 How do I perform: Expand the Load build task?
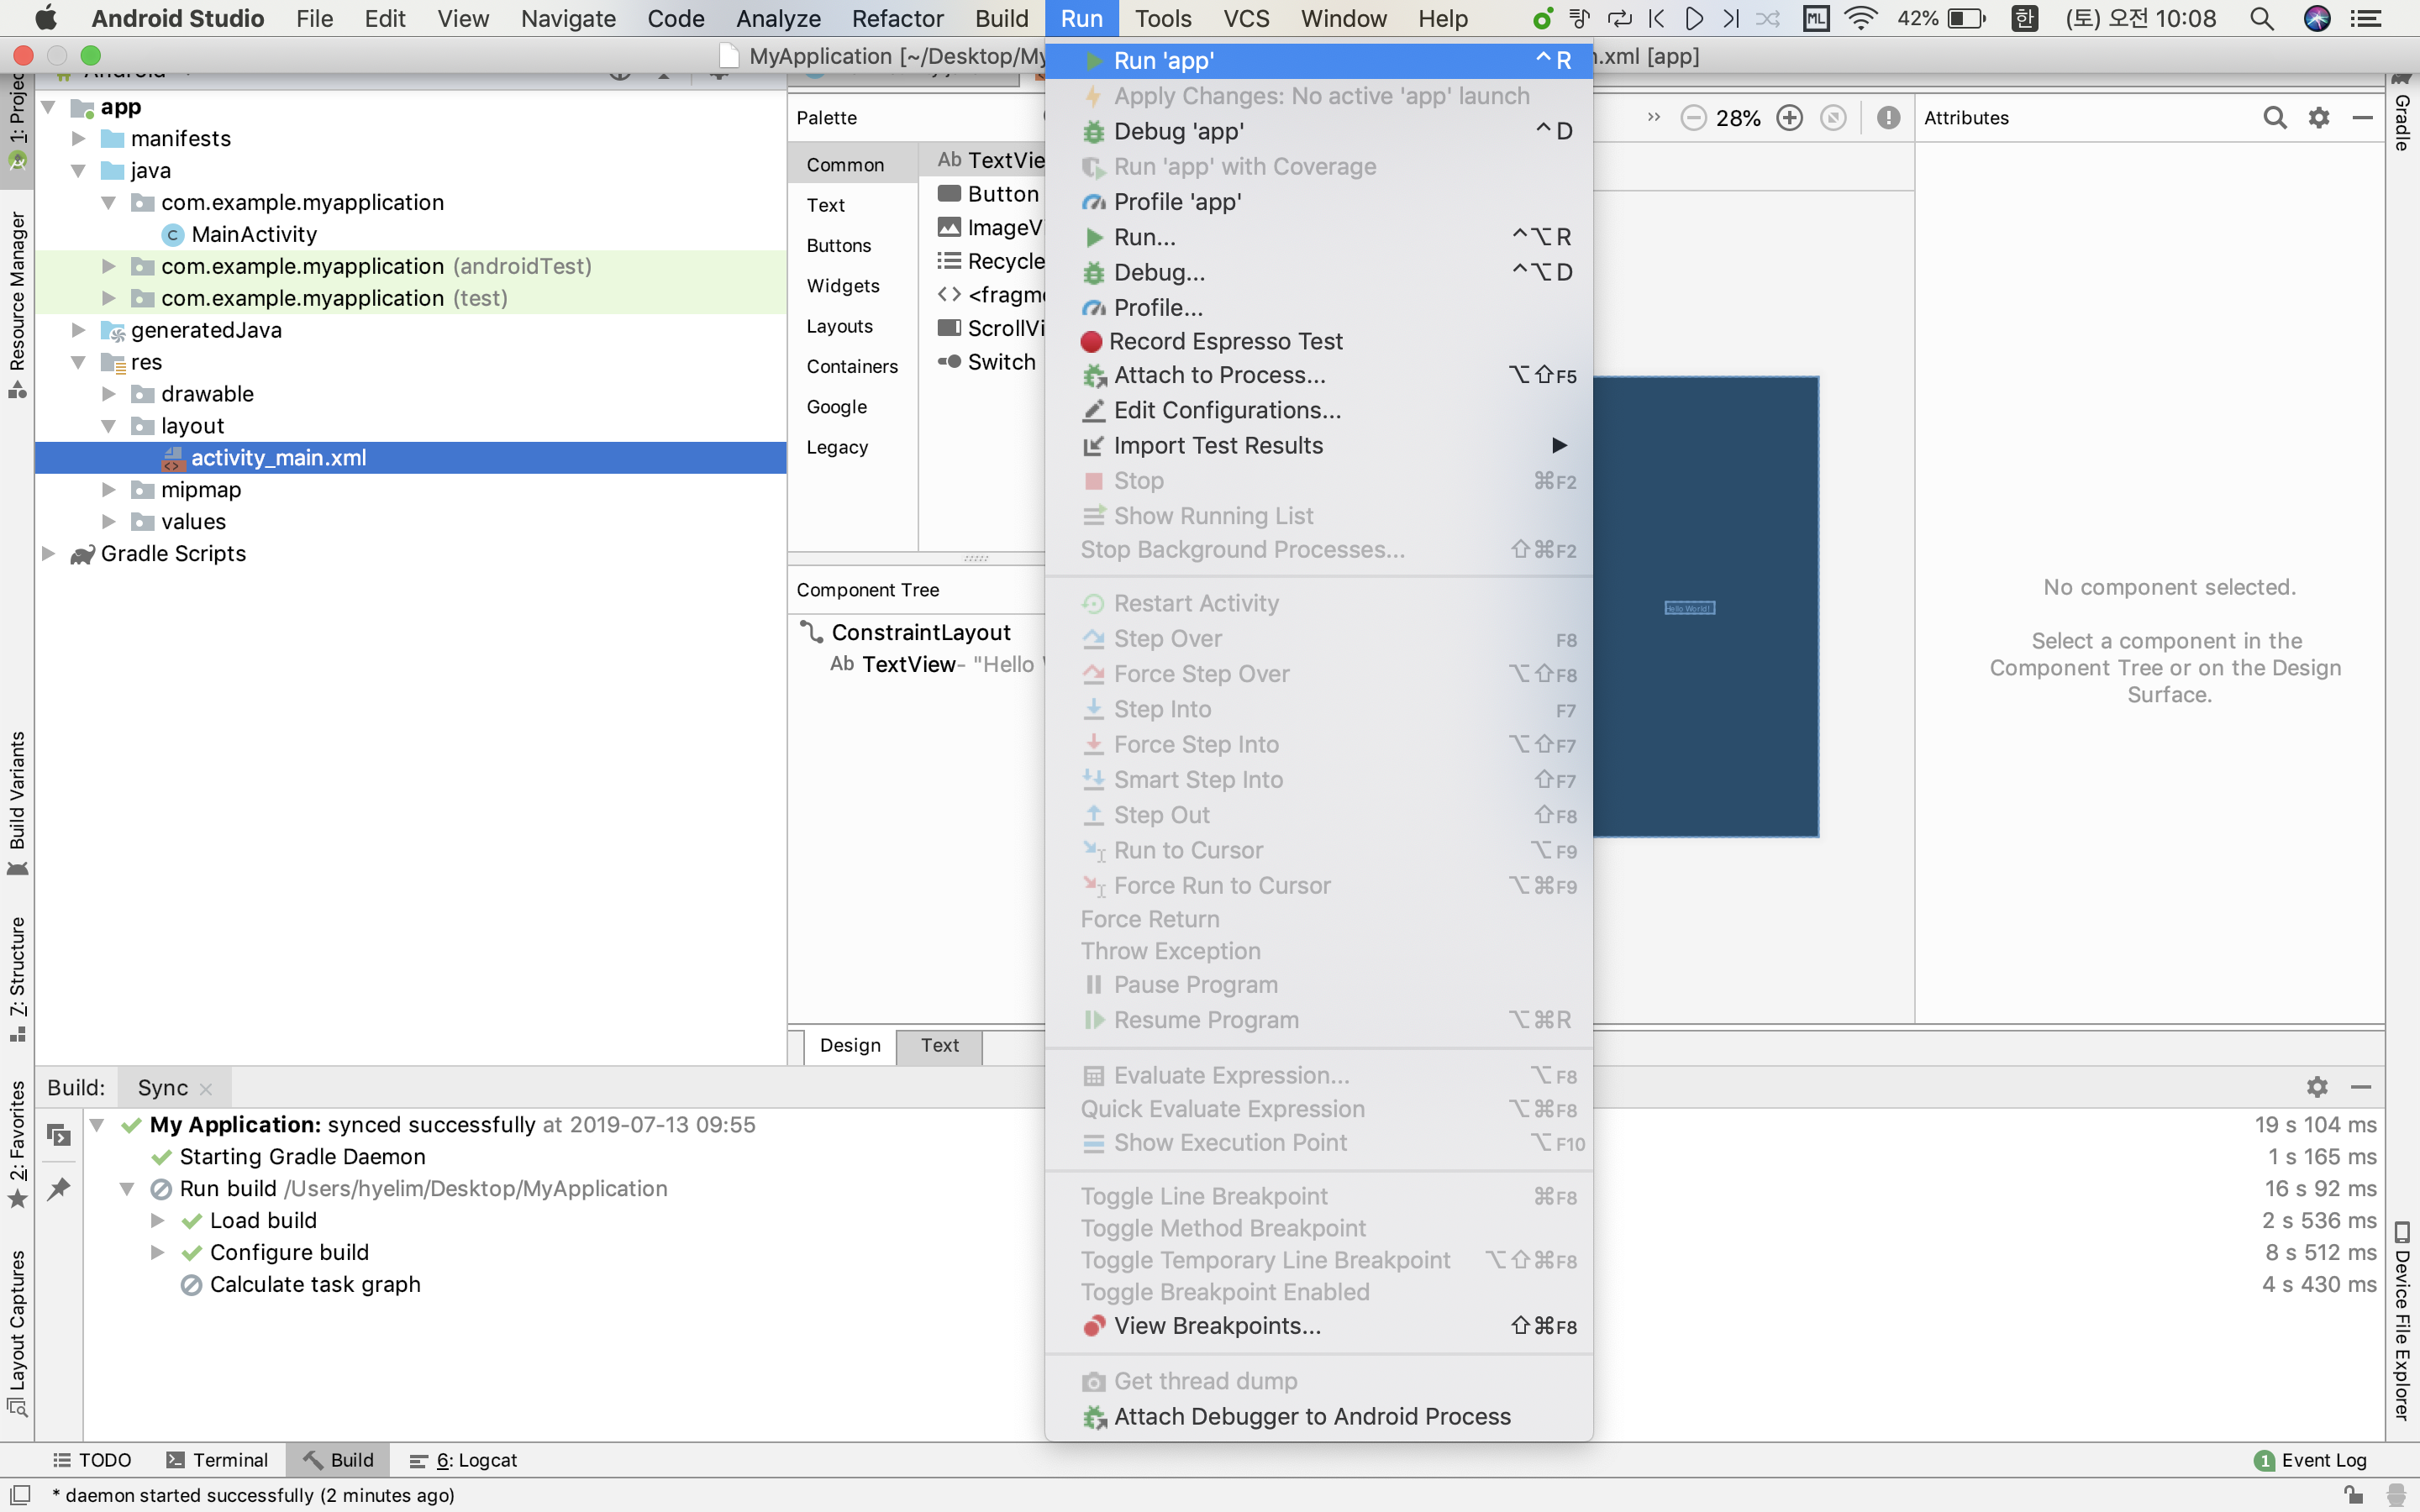coord(157,1220)
